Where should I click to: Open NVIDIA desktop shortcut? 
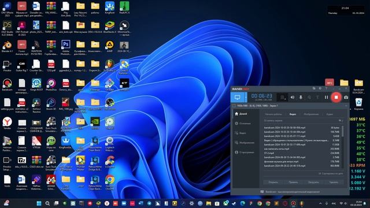click(95, 124)
